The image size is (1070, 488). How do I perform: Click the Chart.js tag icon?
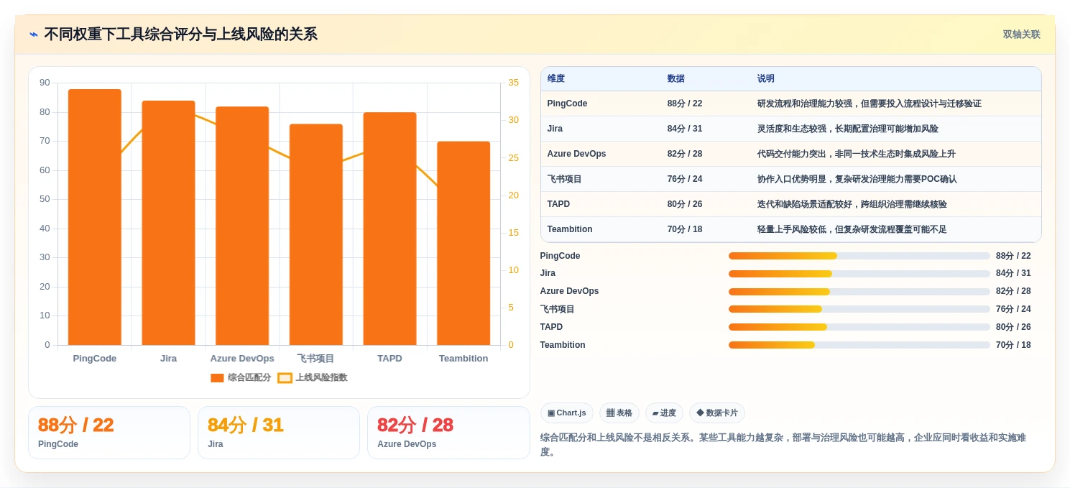tap(551, 413)
